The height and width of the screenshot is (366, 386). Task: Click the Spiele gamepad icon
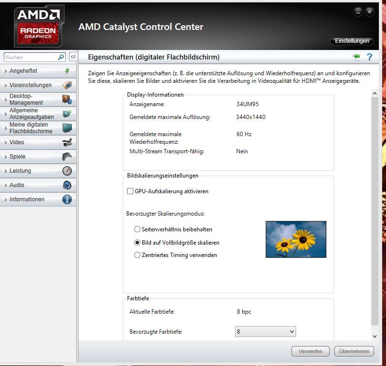[67, 157]
